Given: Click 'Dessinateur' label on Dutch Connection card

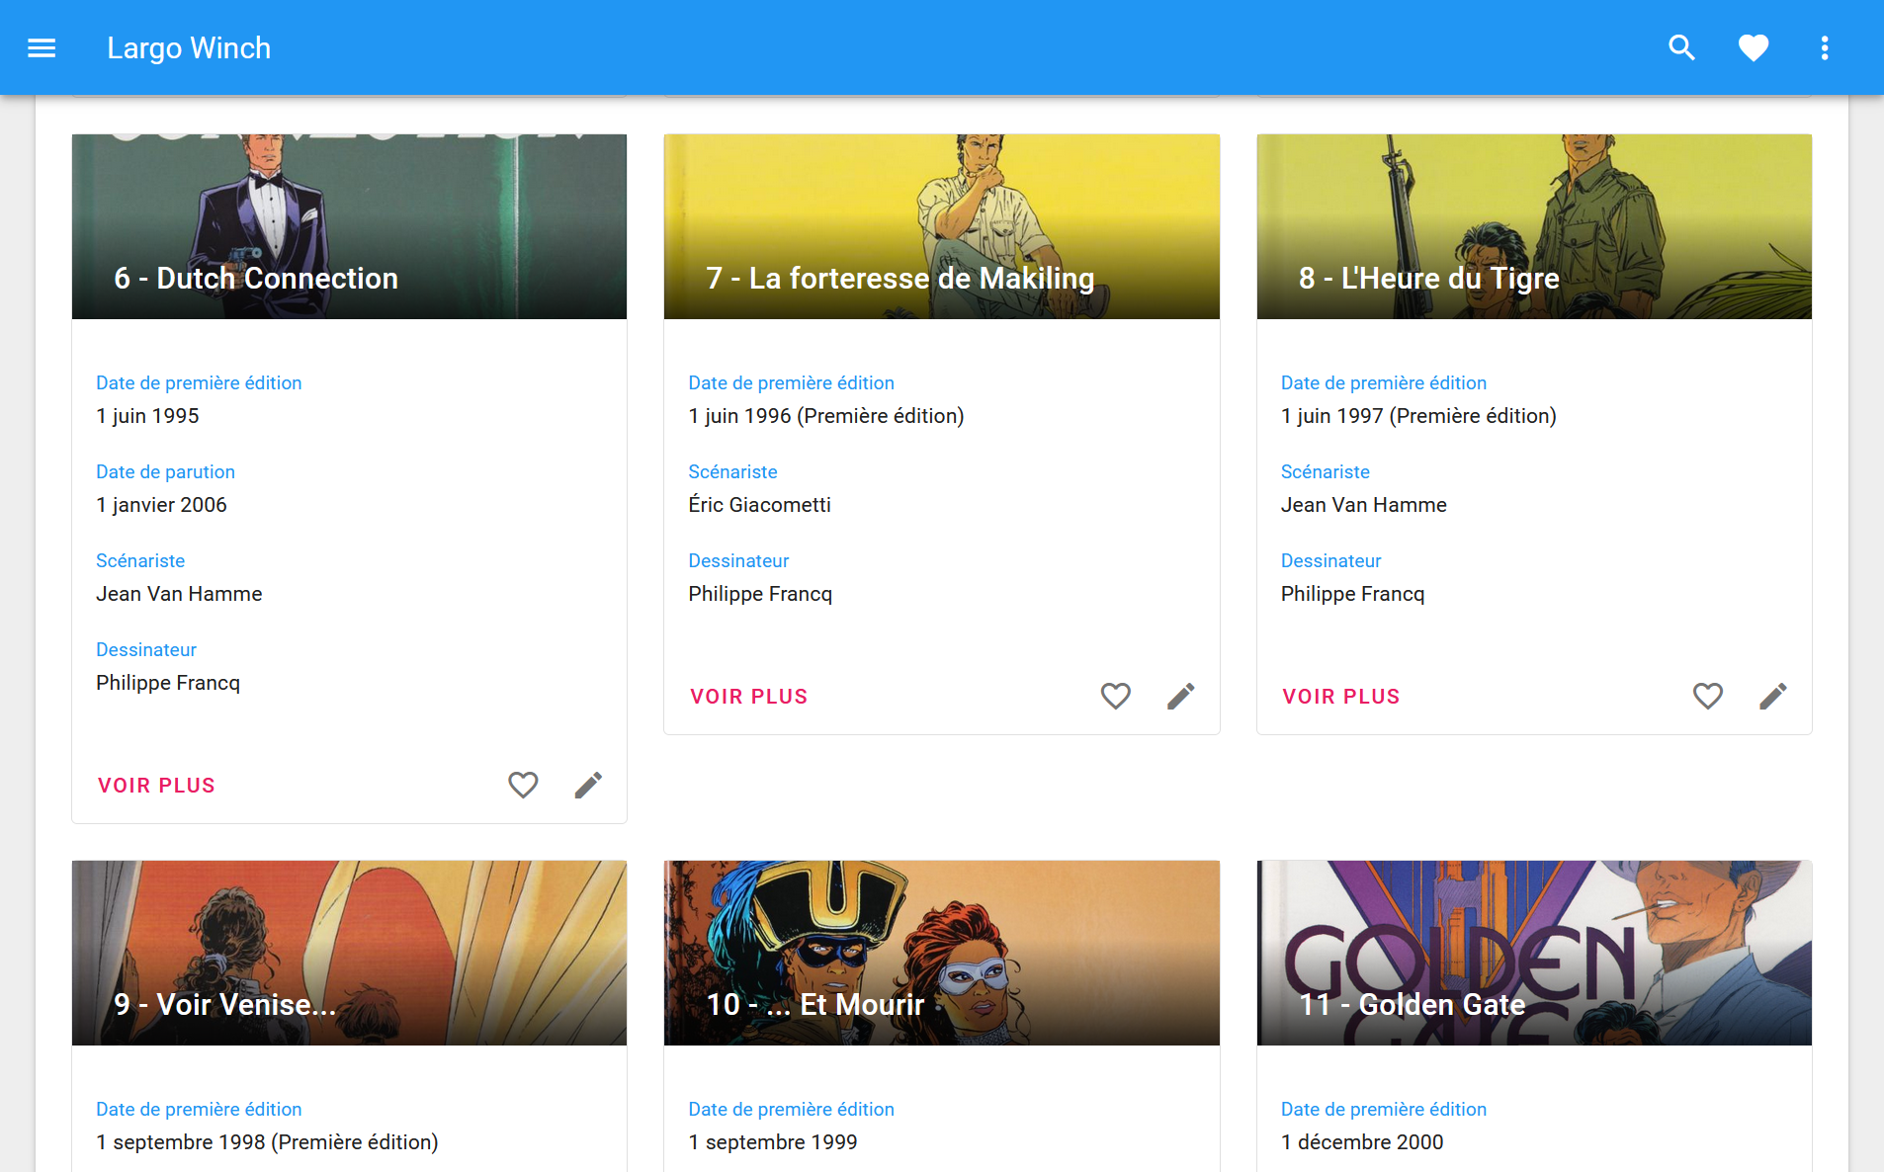Looking at the screenshot, I should 146,649.
